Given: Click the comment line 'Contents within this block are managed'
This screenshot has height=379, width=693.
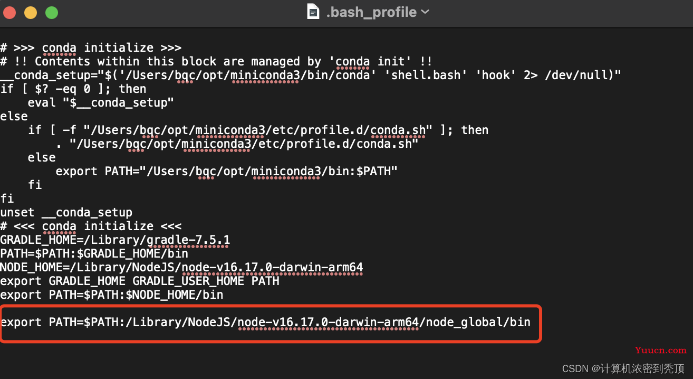Looking at the screenshot, I should [x=216, y=61].
